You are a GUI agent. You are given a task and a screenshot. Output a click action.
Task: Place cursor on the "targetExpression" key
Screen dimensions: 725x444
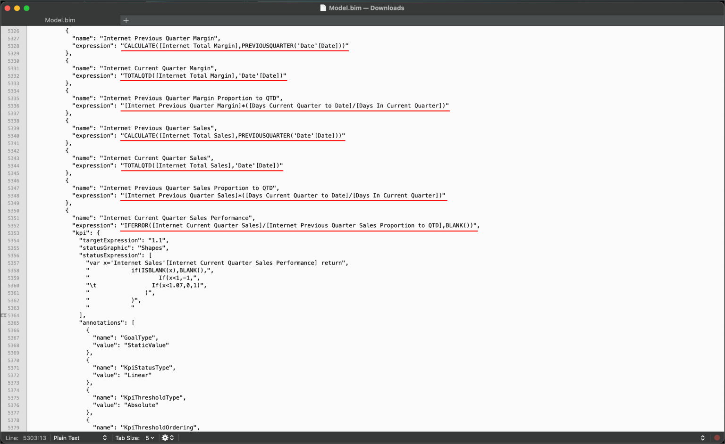tap(111, 240)
